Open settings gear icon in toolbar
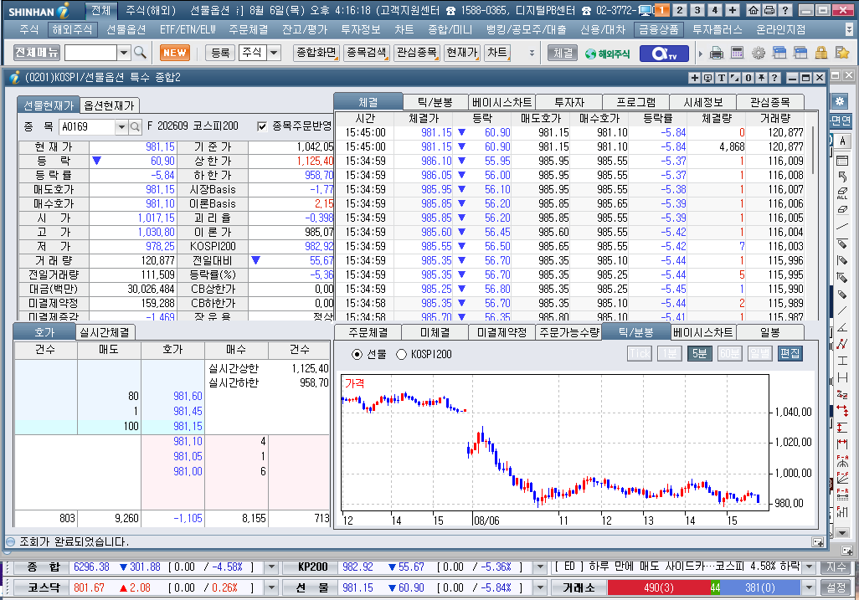 point(759,53)
